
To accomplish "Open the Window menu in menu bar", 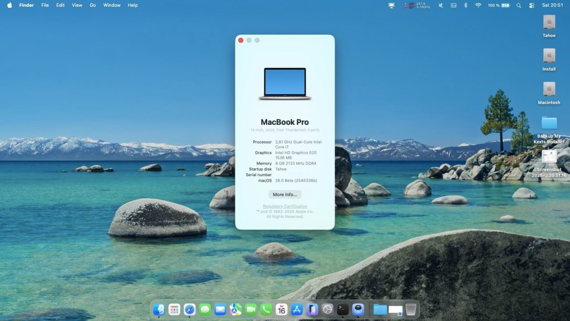I will pyautogui.click(x=112, y=5).
